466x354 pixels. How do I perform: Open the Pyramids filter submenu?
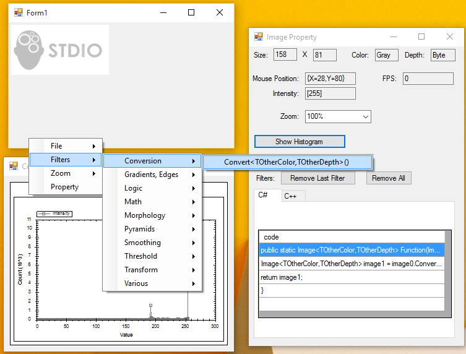tap(152, 229)
